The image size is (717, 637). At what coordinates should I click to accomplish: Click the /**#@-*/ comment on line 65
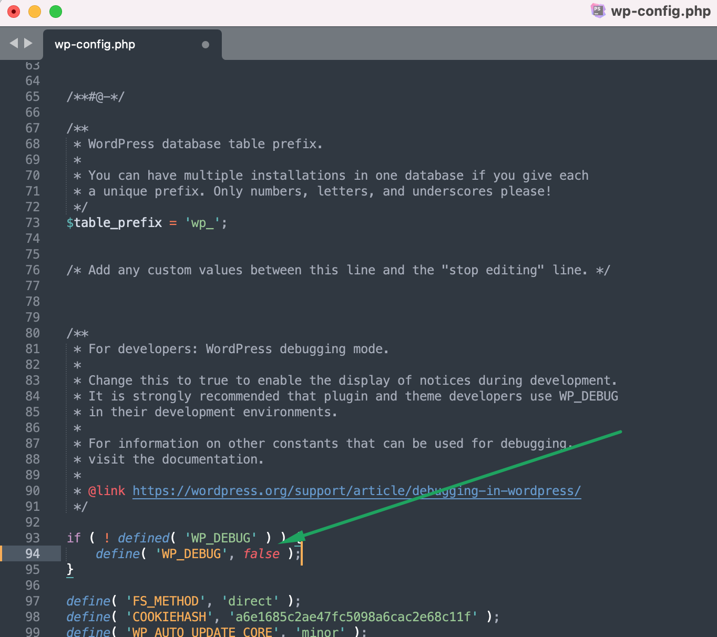[96, 97]
